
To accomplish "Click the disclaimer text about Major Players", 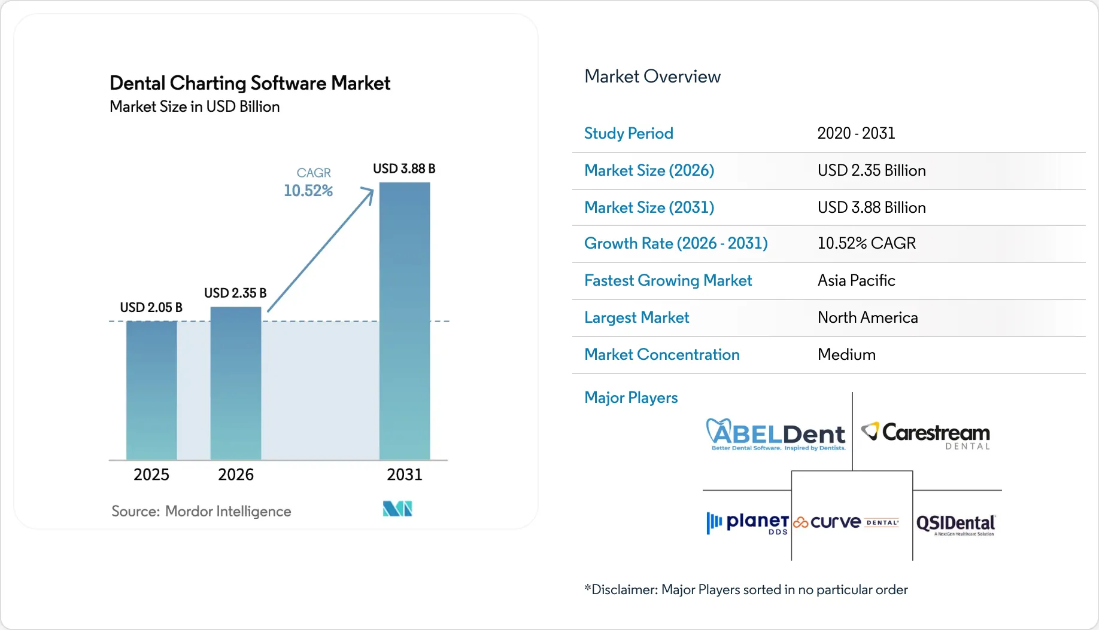I will pos(746,589).
